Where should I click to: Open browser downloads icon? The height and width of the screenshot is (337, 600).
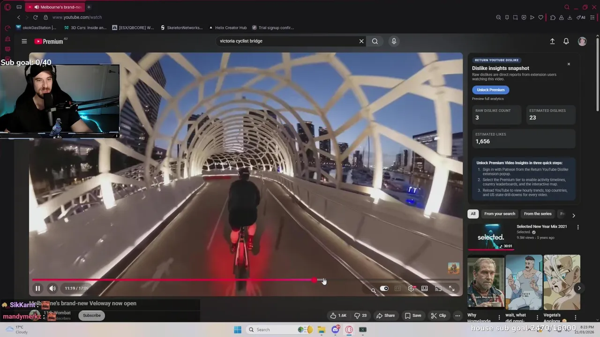(570, 17)
